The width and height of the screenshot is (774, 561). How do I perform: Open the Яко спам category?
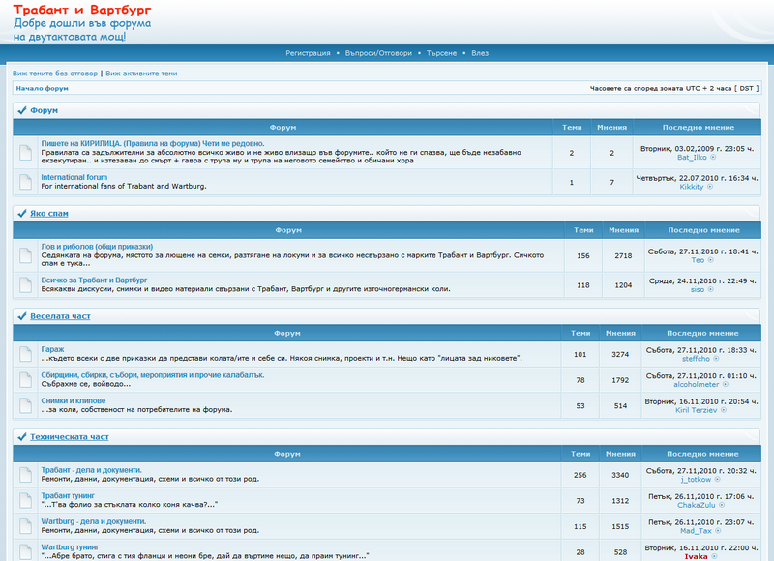[49, 213]
